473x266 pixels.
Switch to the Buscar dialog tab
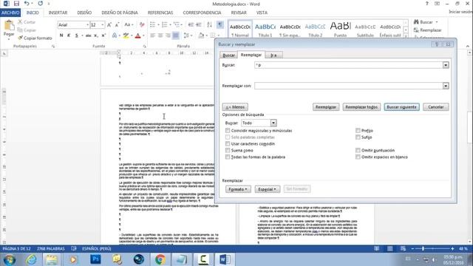pos(228,55)
